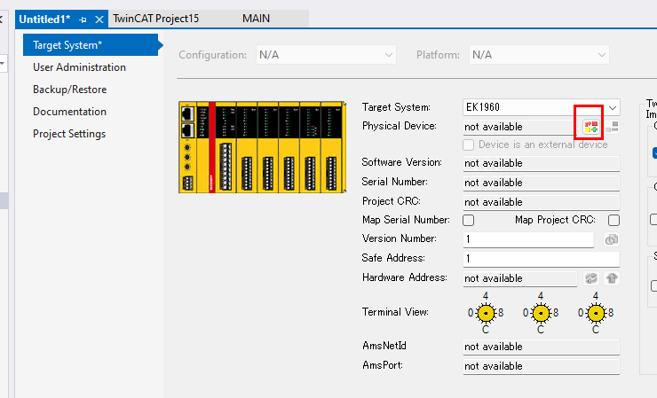Viewport: 657px width, 398px height.
Task: Click the EK1960 device image
Action: [x=262, y=147]
